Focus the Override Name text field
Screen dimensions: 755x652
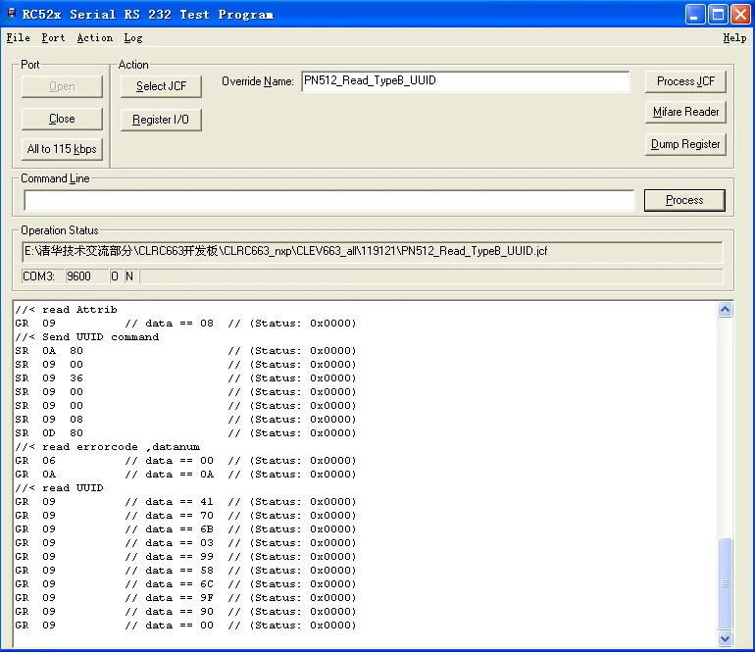coord(465,81)
